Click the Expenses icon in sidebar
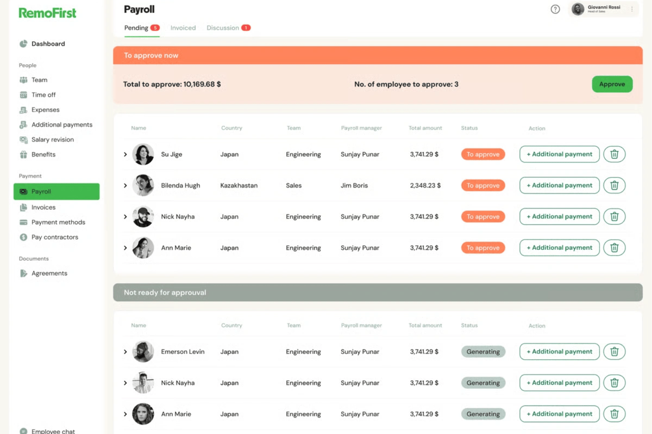This screenshot has width=652, height=434. point(23,110)
